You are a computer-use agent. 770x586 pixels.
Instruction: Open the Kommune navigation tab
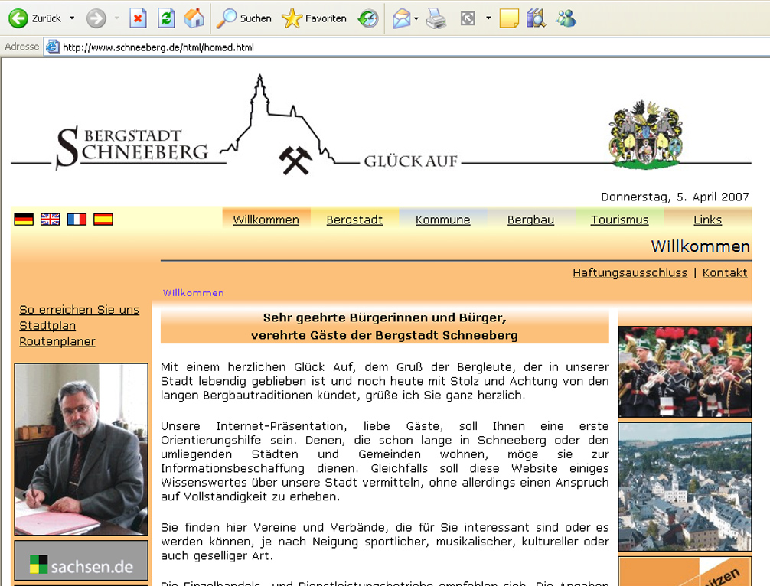coord(442,220)
